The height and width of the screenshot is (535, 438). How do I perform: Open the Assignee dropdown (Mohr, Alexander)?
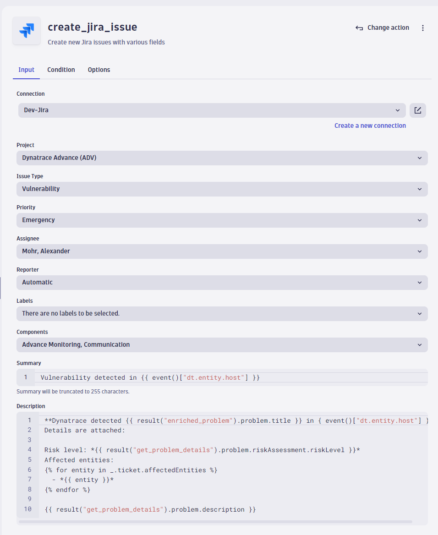tap(222, 251)
